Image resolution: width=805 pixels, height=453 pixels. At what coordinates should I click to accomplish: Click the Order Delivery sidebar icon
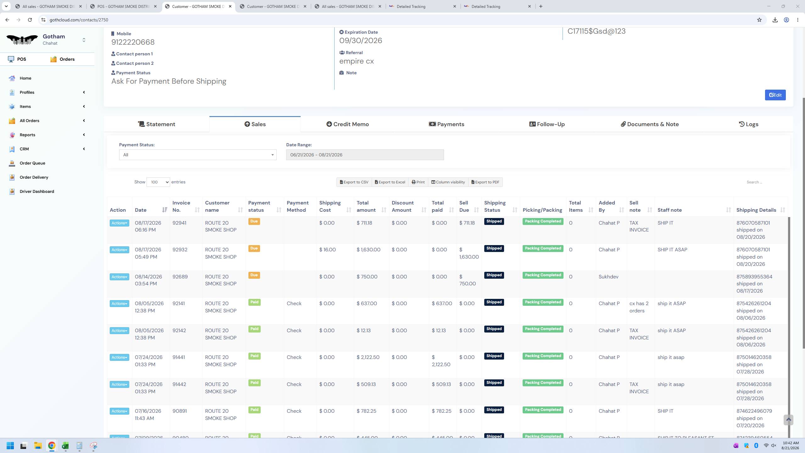coord(12,177)
